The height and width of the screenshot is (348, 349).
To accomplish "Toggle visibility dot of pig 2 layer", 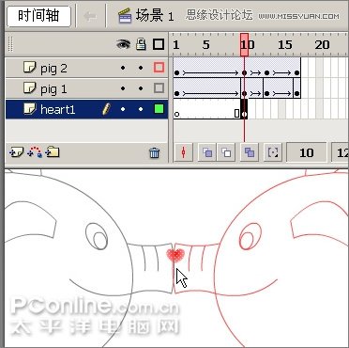I will coord(123,68).
